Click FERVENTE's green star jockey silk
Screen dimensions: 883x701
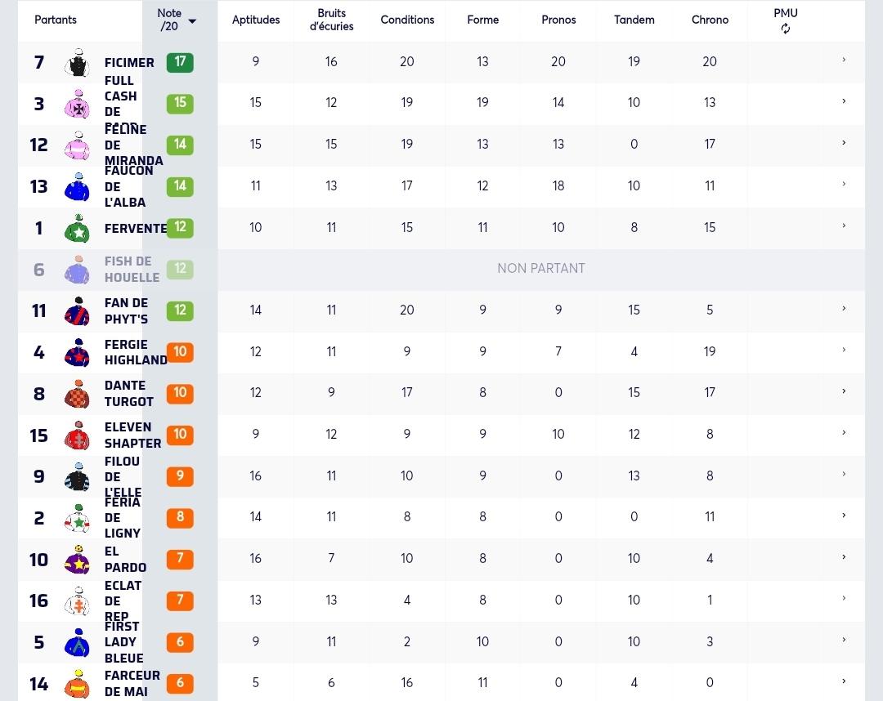coord(77,228)
